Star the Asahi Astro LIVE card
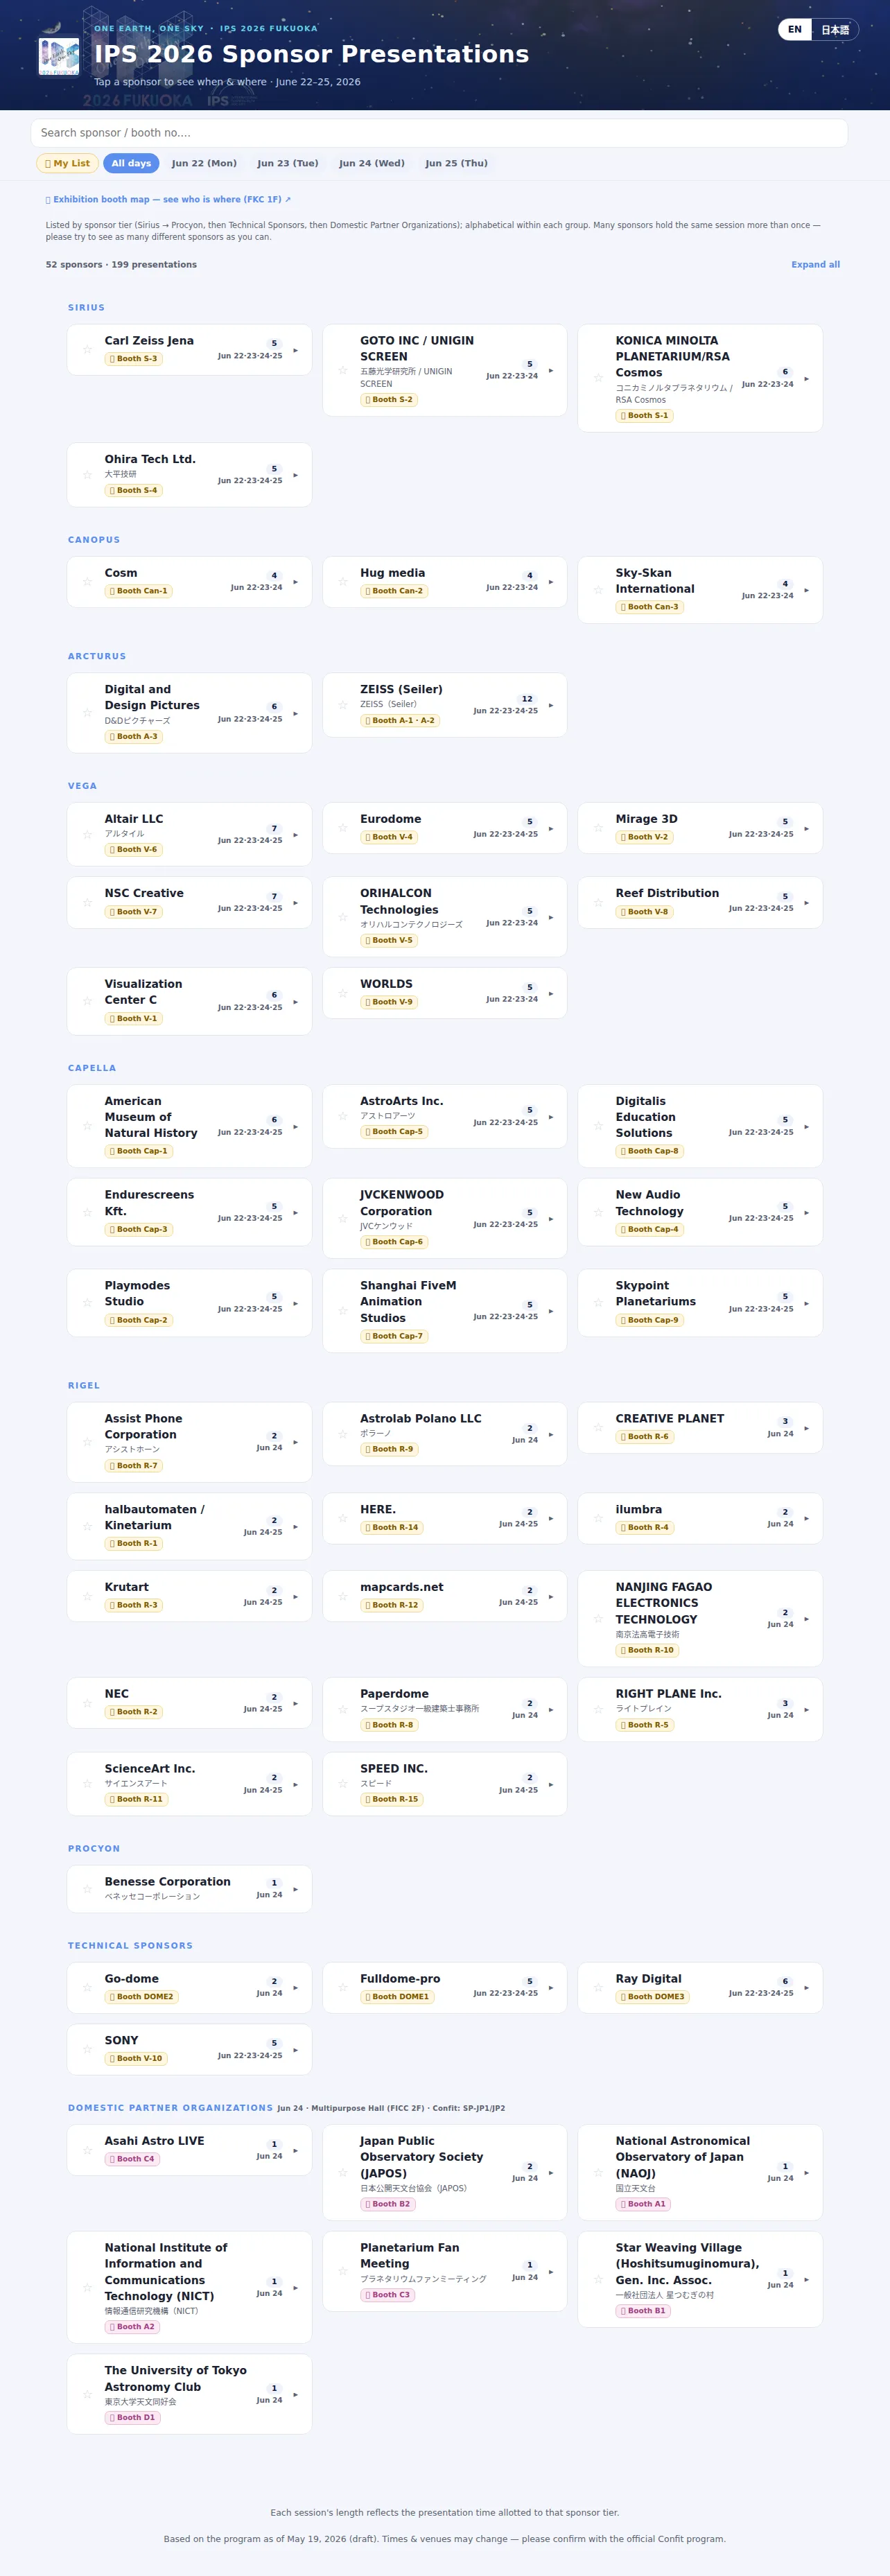 (x=87, y=2150)
